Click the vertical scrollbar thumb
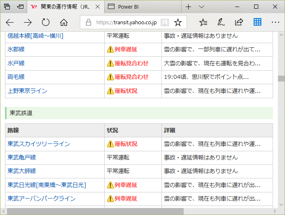 pos(281,79)
